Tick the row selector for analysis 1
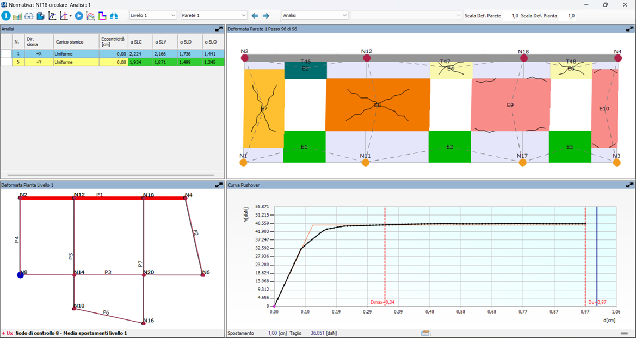Image resolution: width=636 pixels, height=338 pixels. click(x=6, y=54)
